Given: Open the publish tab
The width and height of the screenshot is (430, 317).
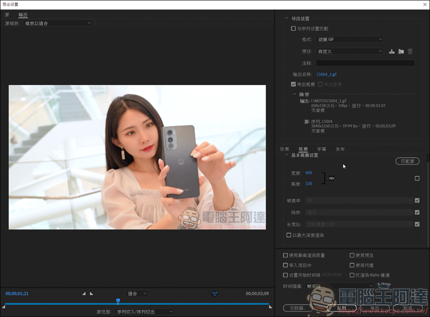Looking at the screenshot, I should tap(340, 149).
